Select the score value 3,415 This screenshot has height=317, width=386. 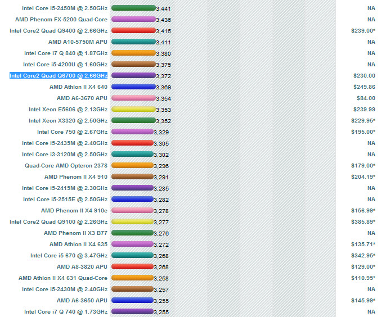(163, 31)
